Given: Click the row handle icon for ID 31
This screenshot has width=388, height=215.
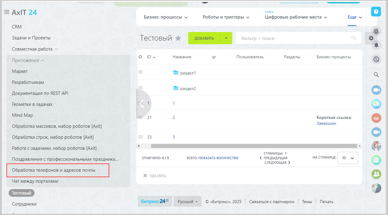Looking at the screenshot, I should [x=140, y=117].
